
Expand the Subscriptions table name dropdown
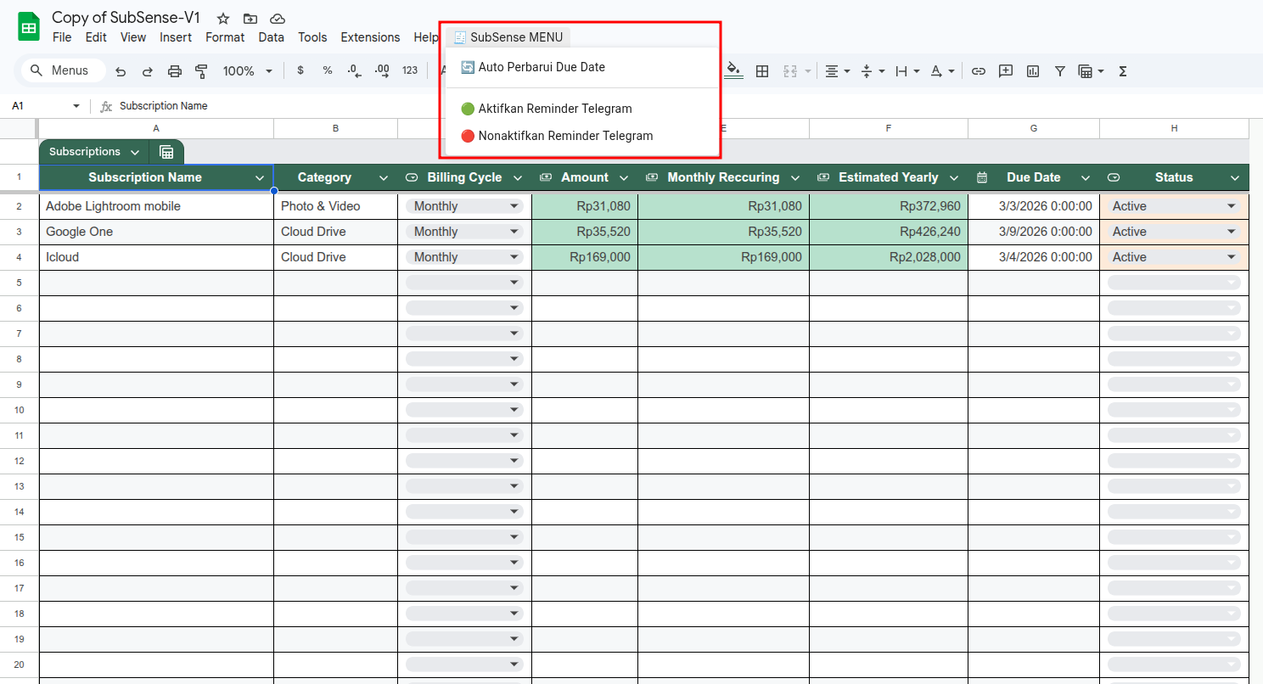coord(135,152)
